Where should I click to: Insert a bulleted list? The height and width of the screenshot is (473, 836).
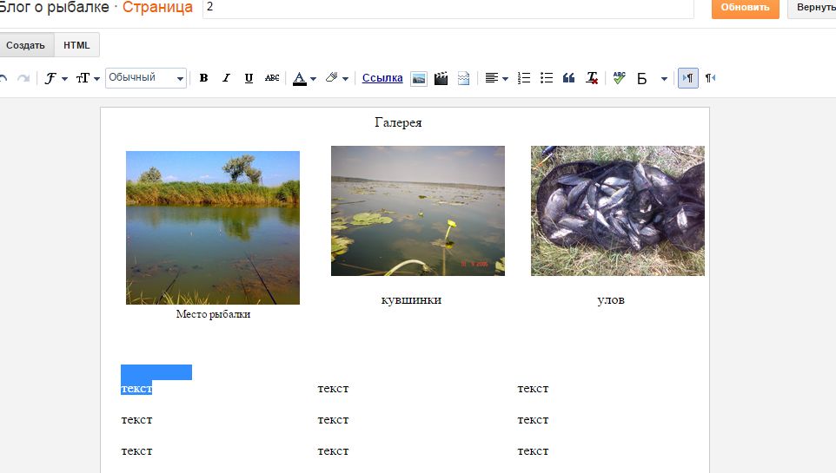click(547, 78)
